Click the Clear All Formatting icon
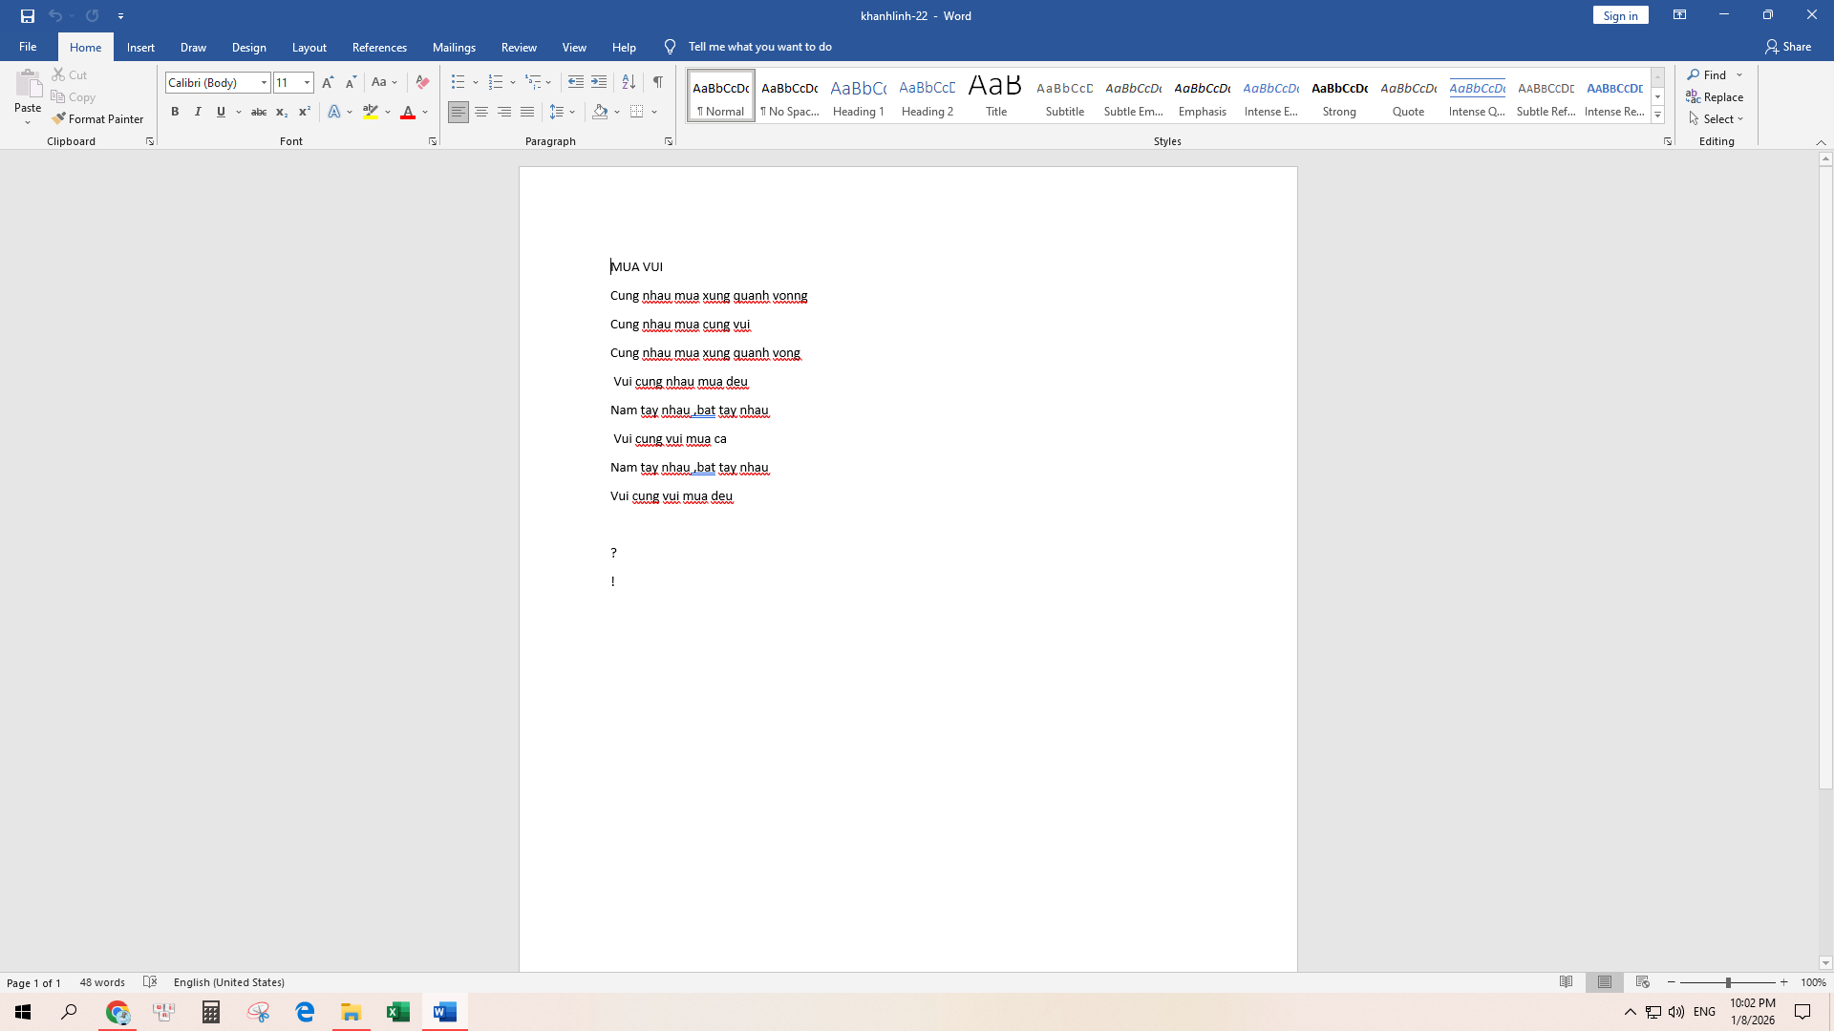The width and height of the screenshot is (1834, 1031). click(x=422, y=83)
